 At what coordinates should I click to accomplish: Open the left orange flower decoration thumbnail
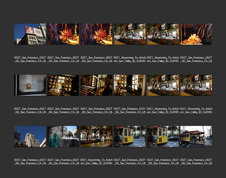[63, 34]
